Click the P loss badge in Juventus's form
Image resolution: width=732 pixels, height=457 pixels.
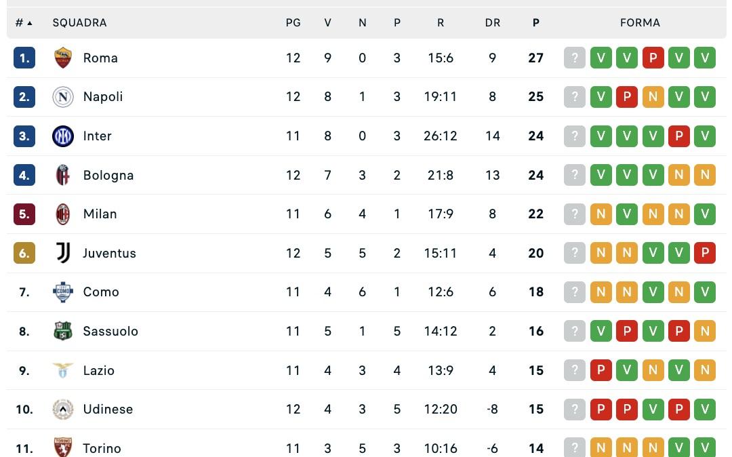pos(705,253)
